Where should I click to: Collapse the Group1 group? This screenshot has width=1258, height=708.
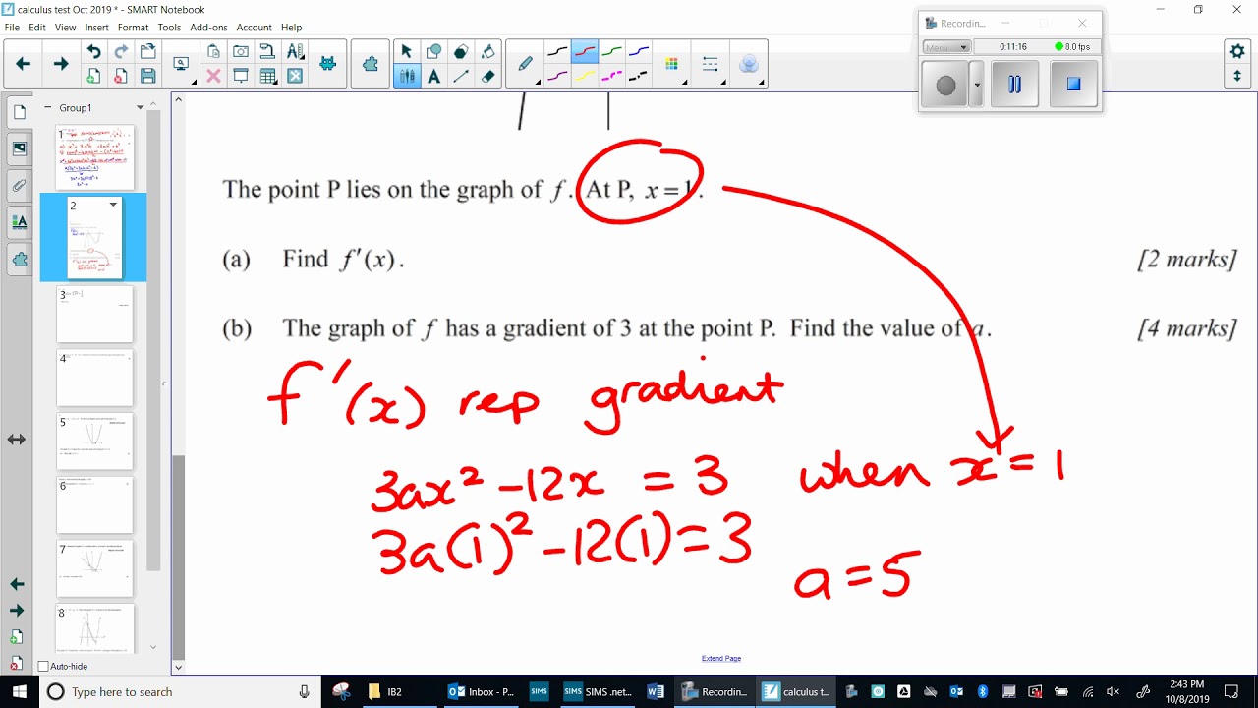(47, 108)
